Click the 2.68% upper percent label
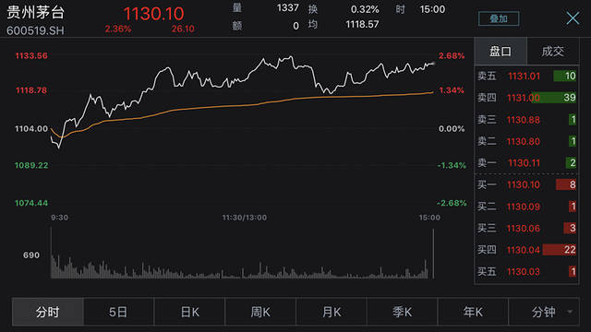 [x=452, y=56]
